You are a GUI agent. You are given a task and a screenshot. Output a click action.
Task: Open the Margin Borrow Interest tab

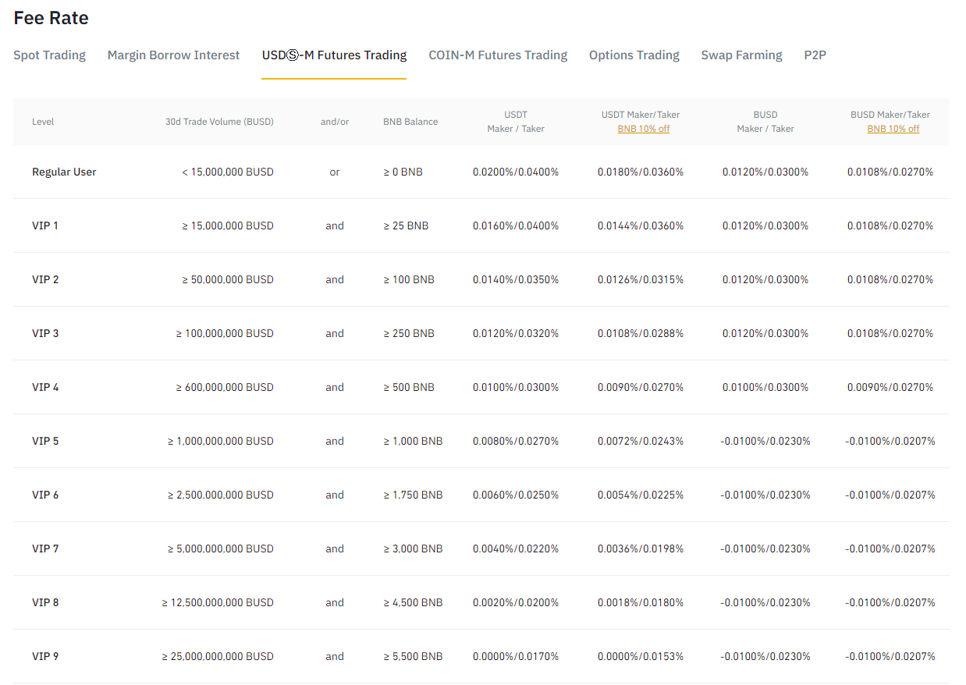point(173,55)
